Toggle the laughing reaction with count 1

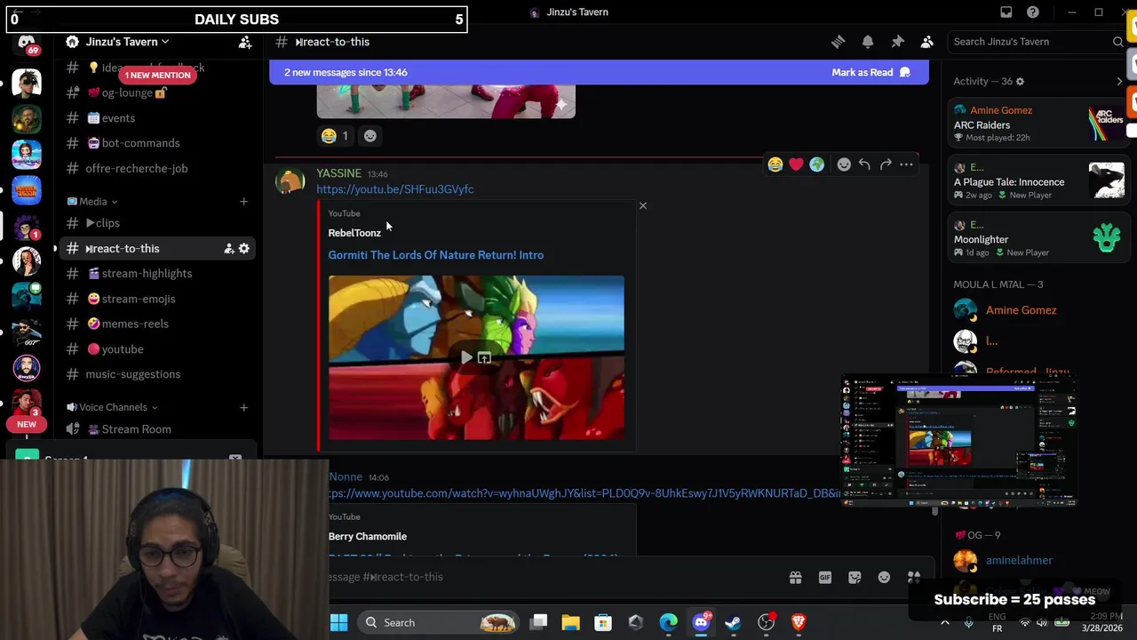tap(336, 136)
